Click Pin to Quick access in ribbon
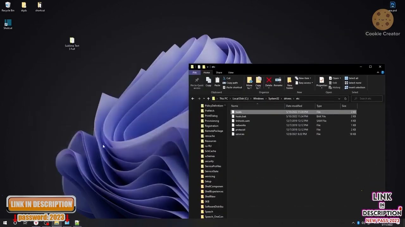 [x=197, y=83]
